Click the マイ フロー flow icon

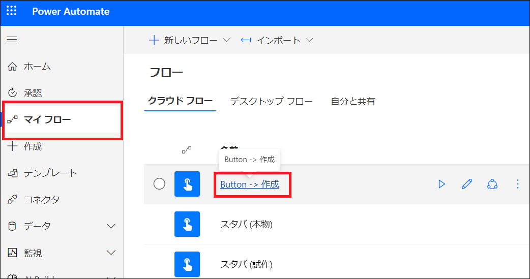pyautogui.click(x=13, y=119)
